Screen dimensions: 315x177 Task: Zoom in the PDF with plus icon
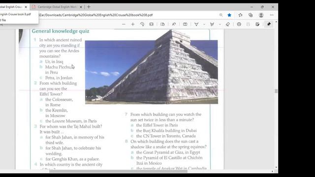click(x=133, y=24)
